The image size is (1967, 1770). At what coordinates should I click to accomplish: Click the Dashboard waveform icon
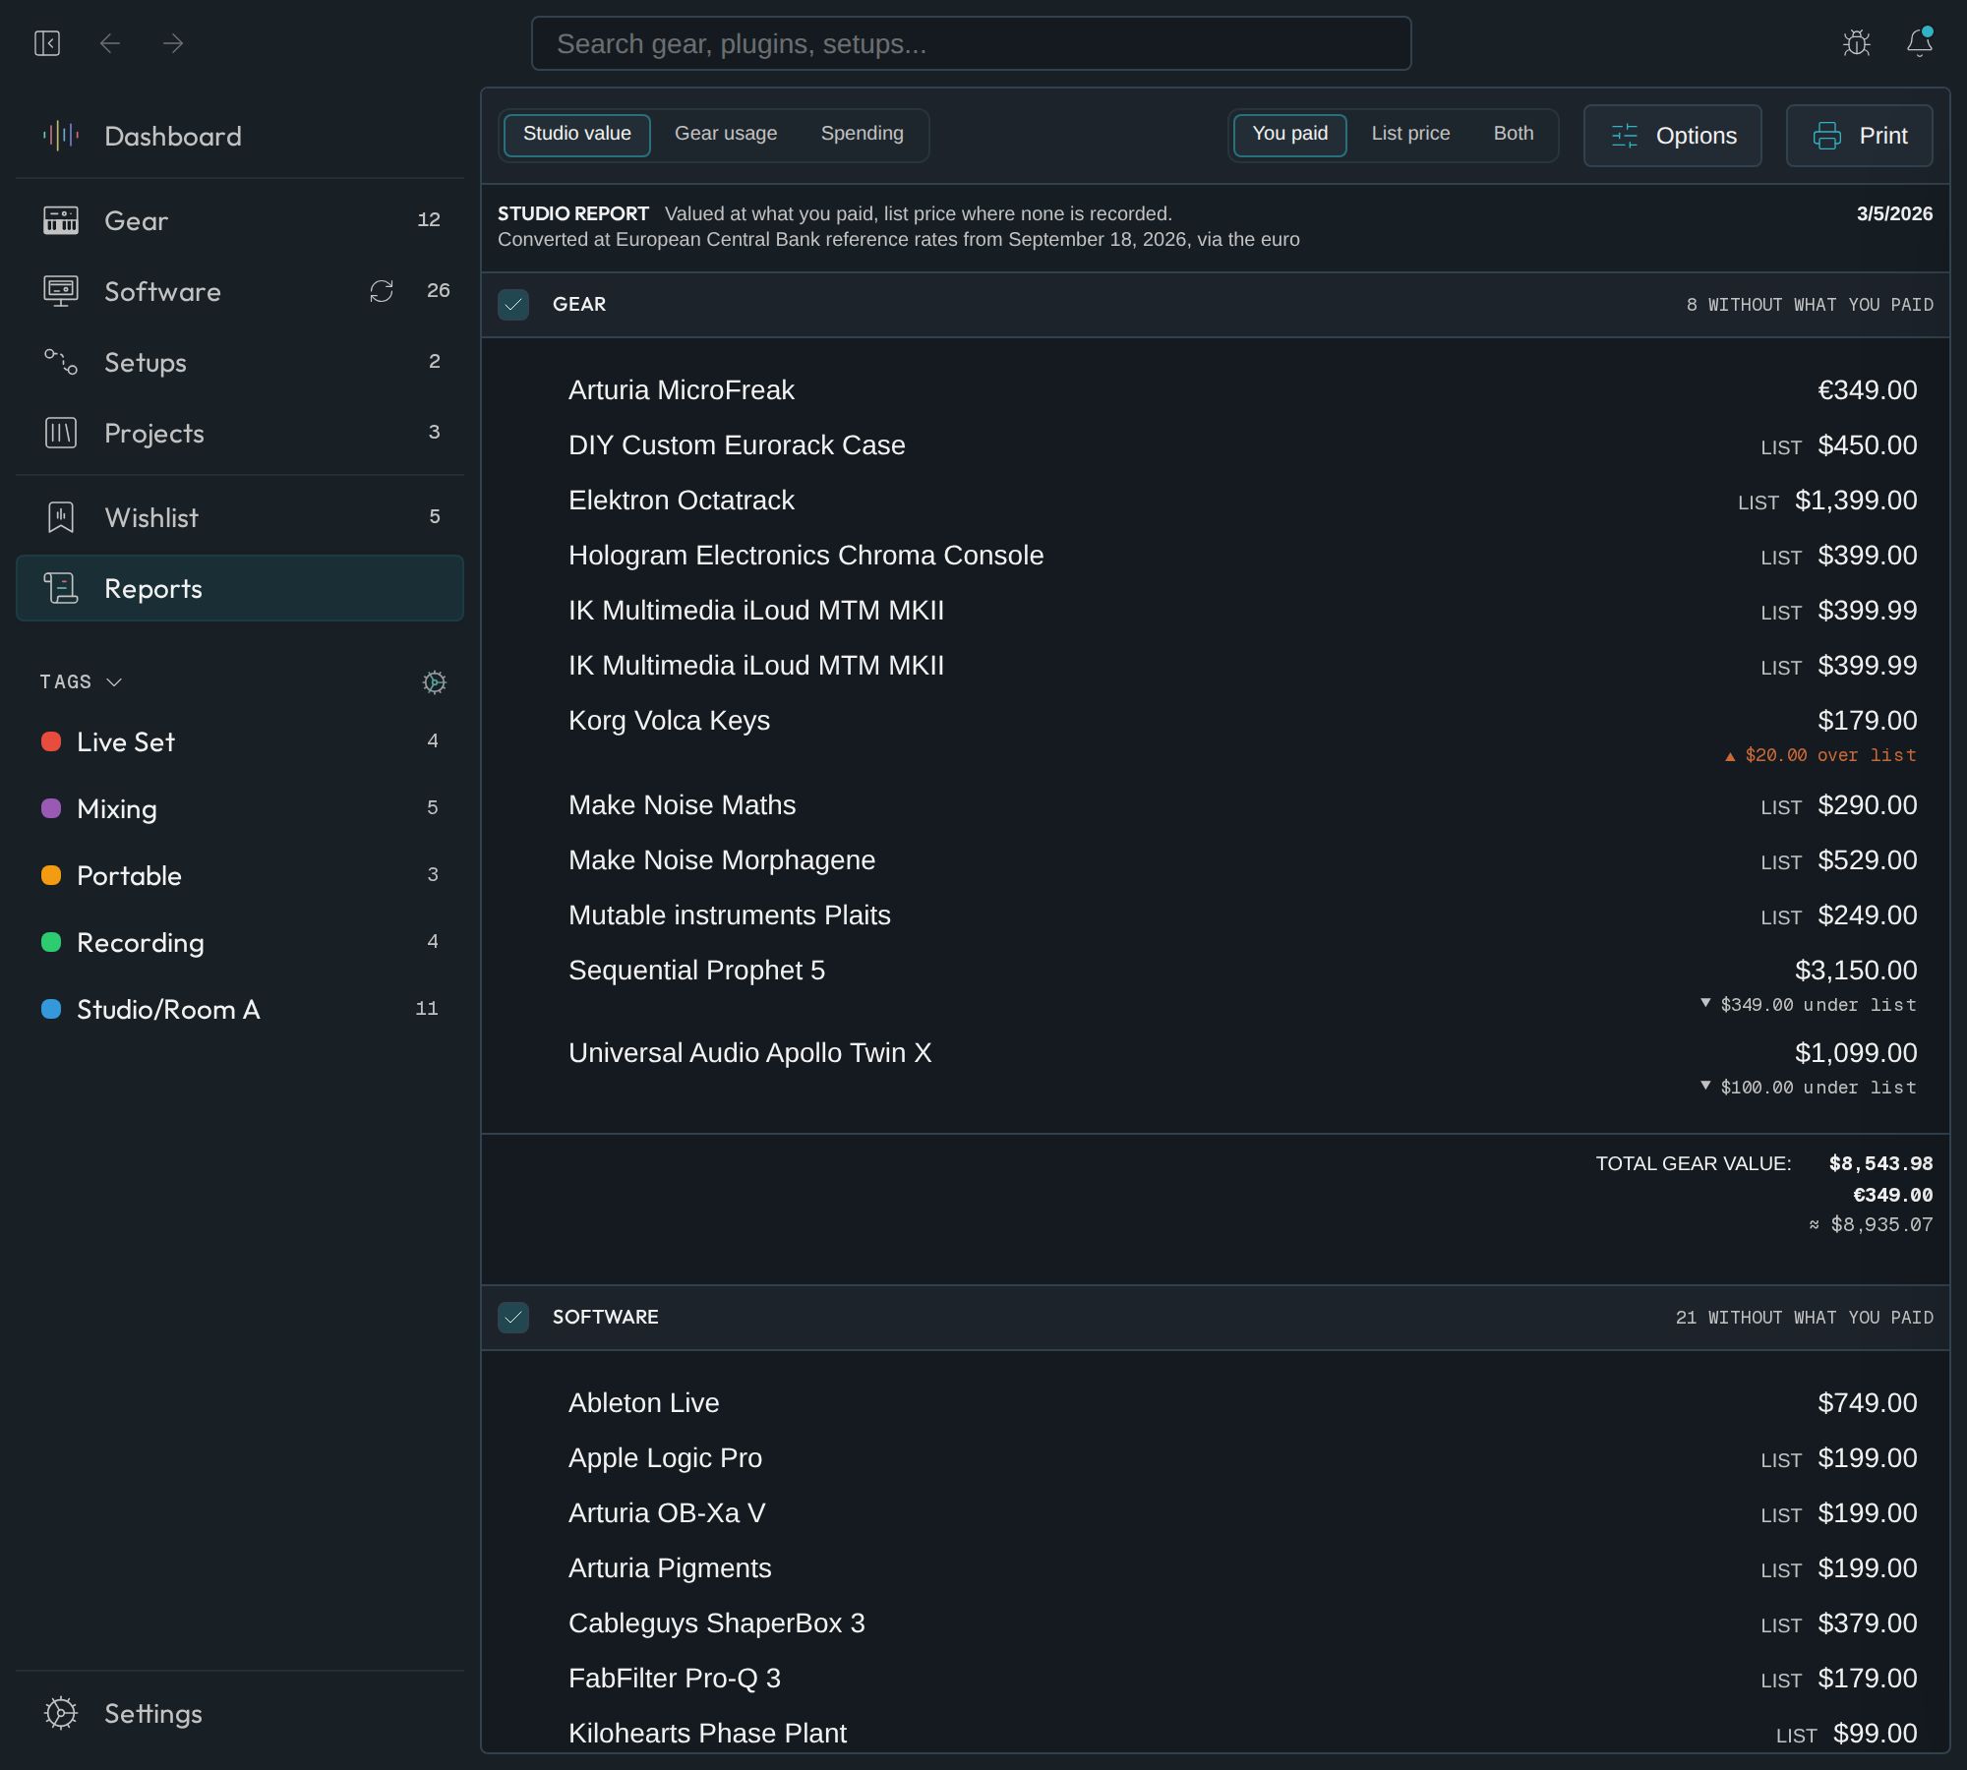[x=61, y=136]
